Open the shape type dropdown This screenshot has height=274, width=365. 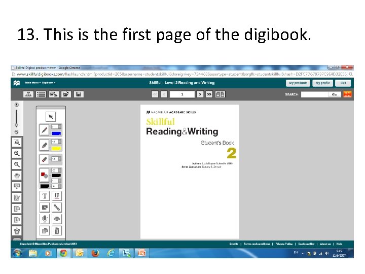[56, 170]
